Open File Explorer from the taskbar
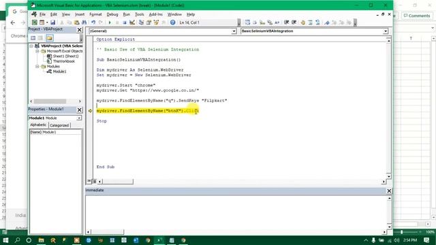The height and width of the screenshot is (245, 436). click(41, 240)
